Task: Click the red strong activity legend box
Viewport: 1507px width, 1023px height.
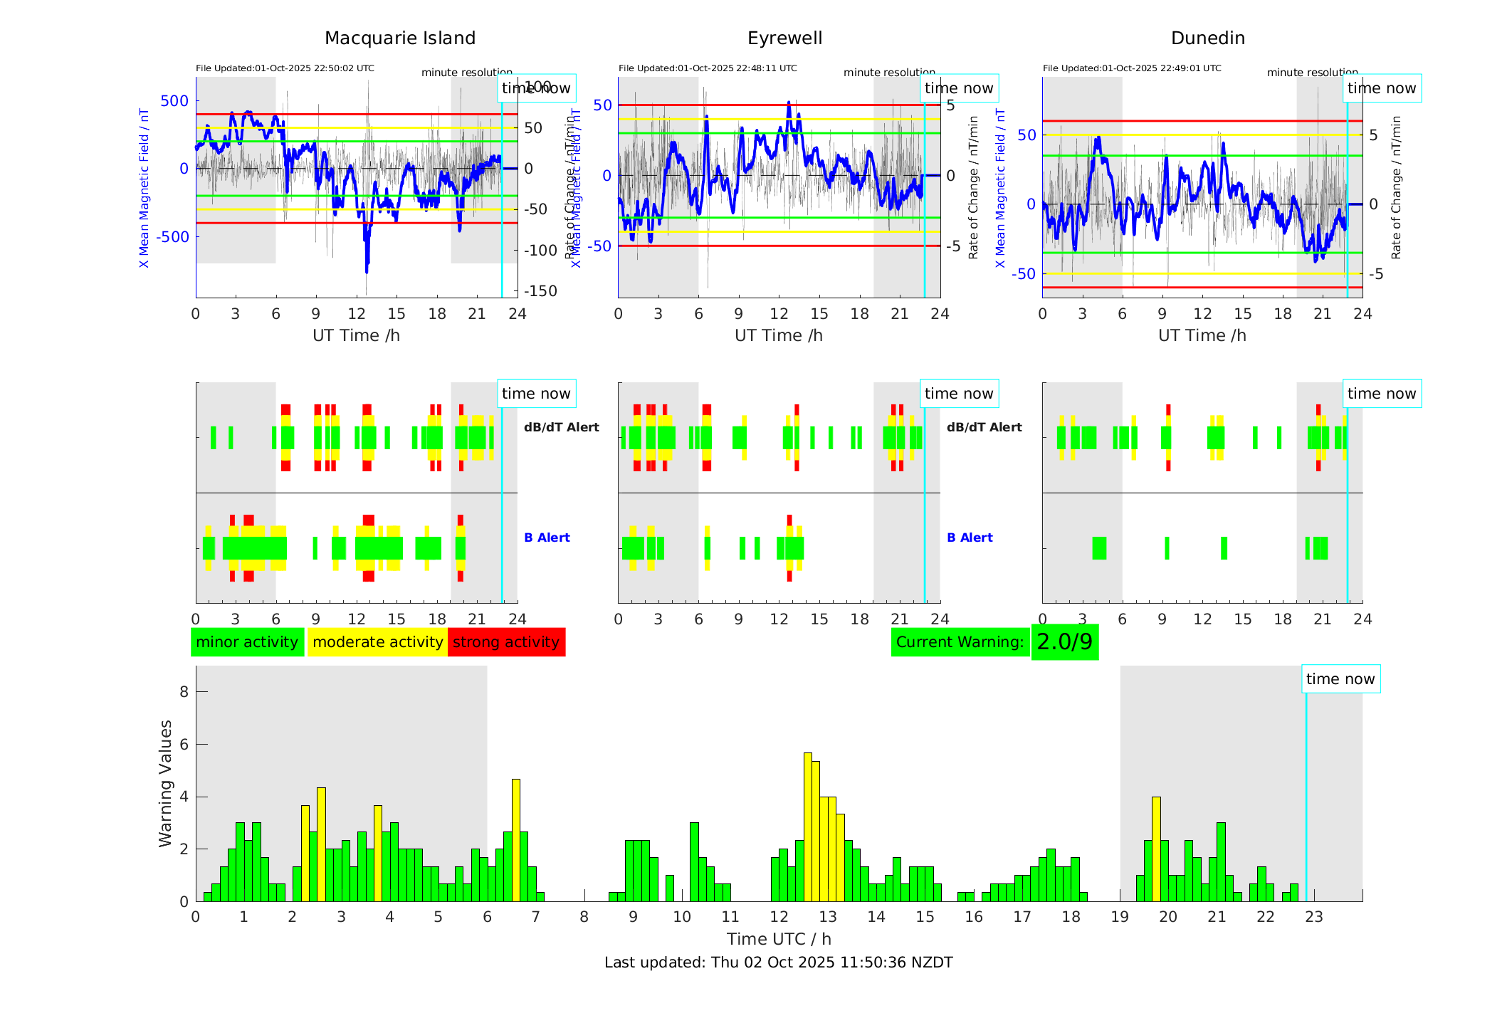Action: (x=506, y=642)
